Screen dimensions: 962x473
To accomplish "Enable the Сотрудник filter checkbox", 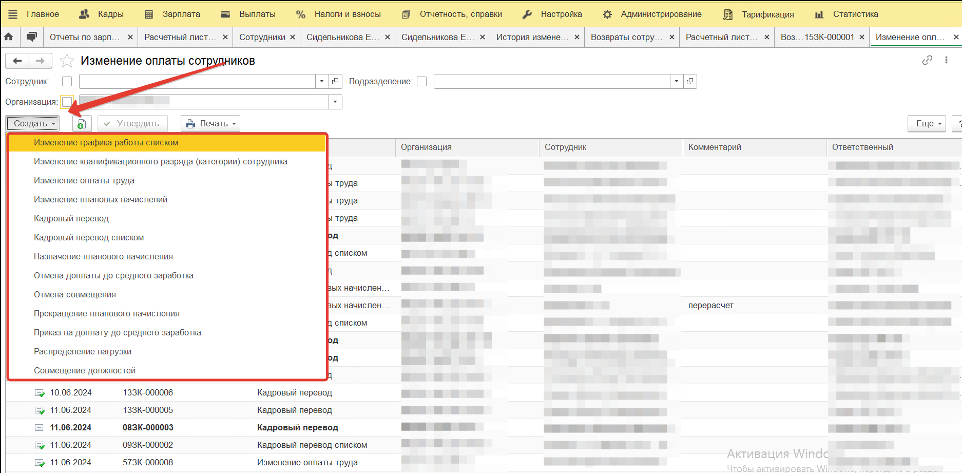I will [67, 82].
